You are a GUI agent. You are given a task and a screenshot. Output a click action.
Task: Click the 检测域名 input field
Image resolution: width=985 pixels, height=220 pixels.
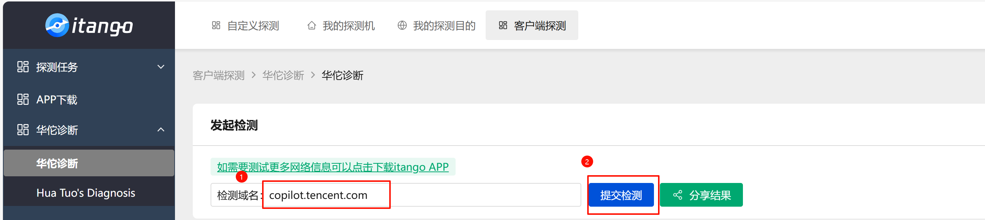421,195
